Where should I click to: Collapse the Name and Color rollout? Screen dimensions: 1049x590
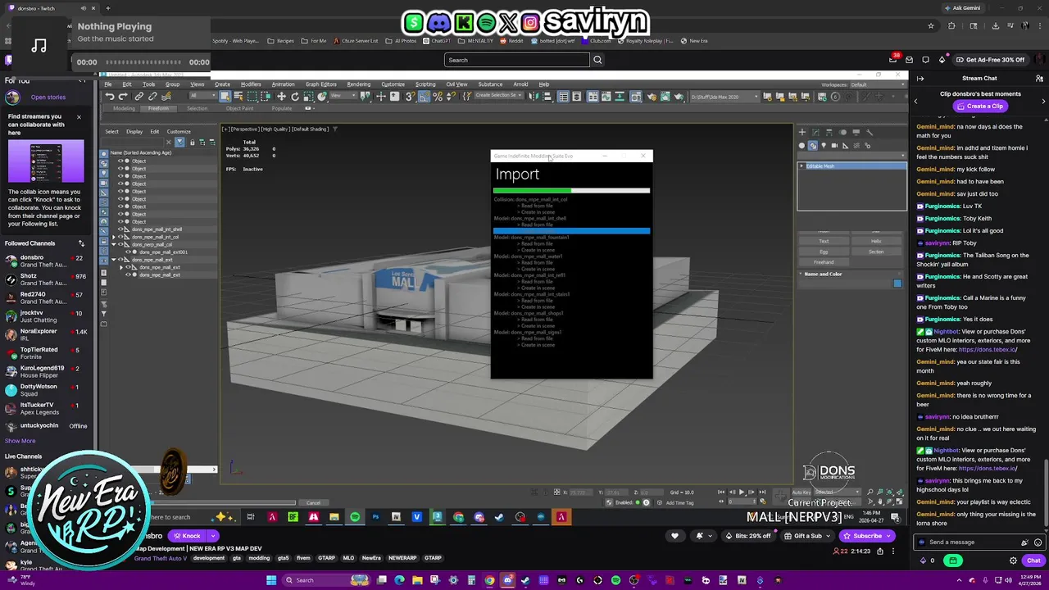800,274
